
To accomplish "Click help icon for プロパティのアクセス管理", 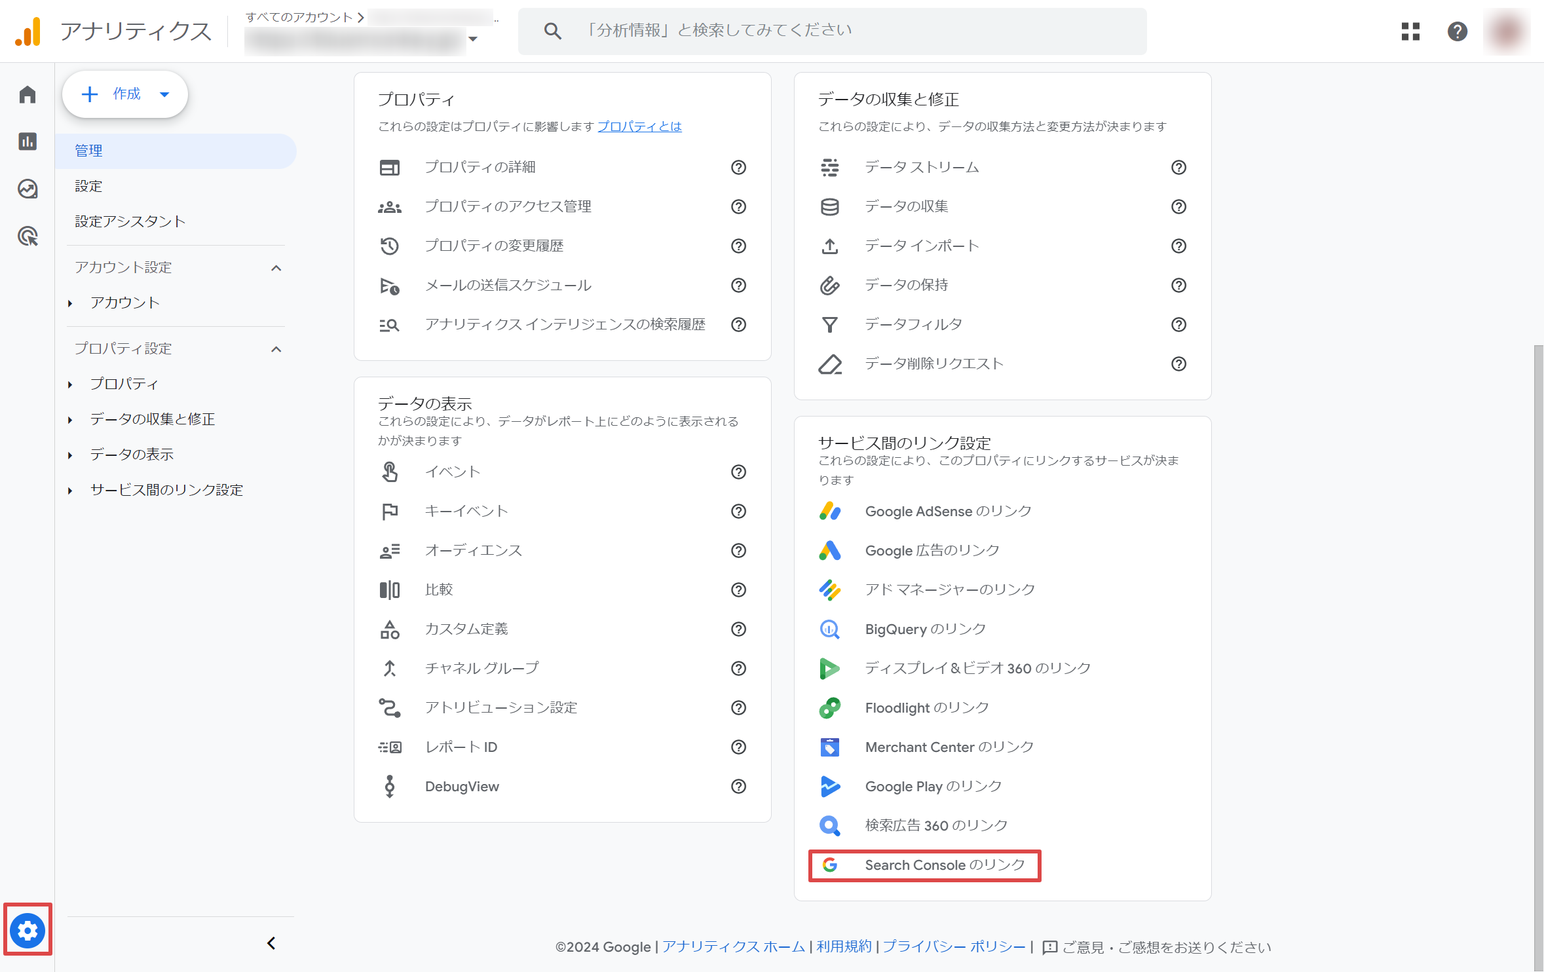I will tap(738, 206).
